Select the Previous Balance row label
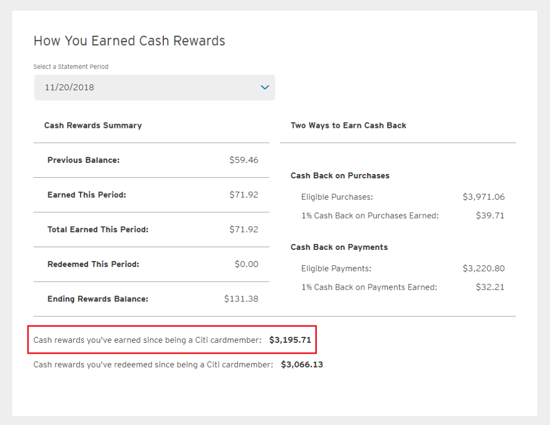The width and height of the screenshot is (550, 425). [83, 160]
